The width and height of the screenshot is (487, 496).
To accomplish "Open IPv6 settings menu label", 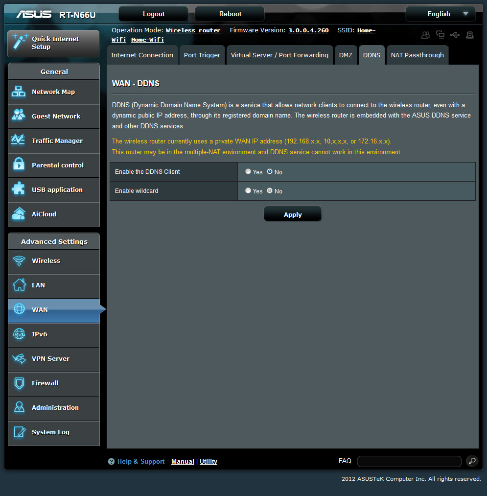I will pos(39,334).
